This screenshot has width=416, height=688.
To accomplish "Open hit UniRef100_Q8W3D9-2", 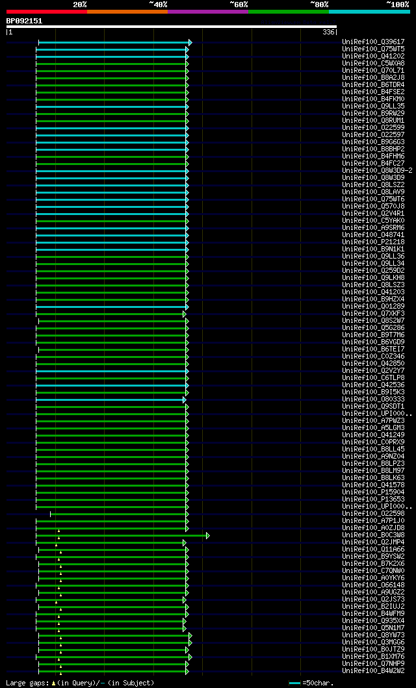I will pyautogui.click(x=377, y=171).
